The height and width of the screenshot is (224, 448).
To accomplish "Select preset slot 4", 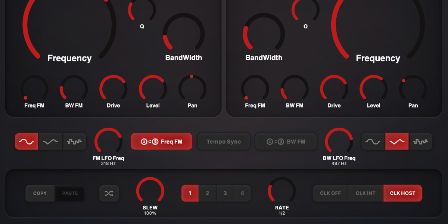I will [242, 193].
